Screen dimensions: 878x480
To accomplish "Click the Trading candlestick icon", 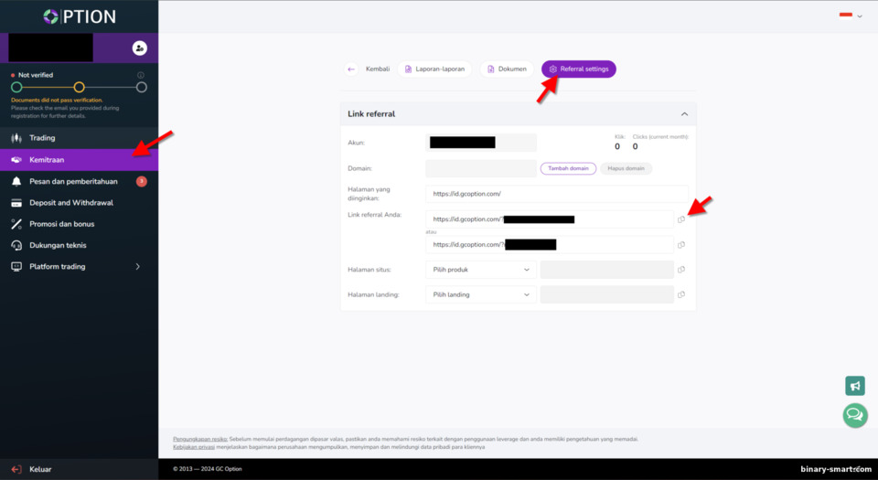I will click(16, 138).
